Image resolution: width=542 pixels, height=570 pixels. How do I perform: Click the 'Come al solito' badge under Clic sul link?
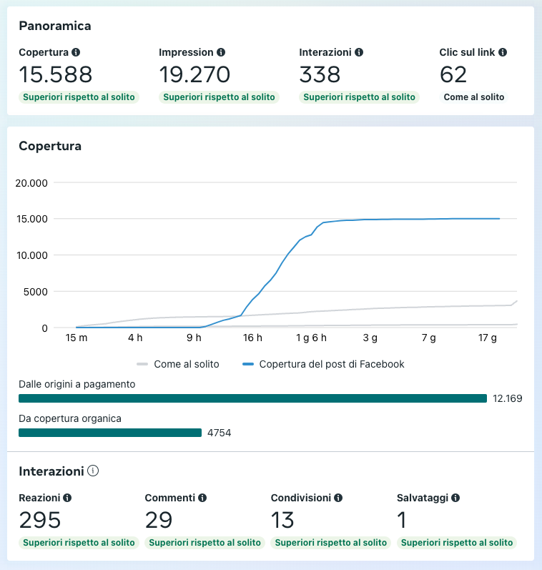pos(473,97)
